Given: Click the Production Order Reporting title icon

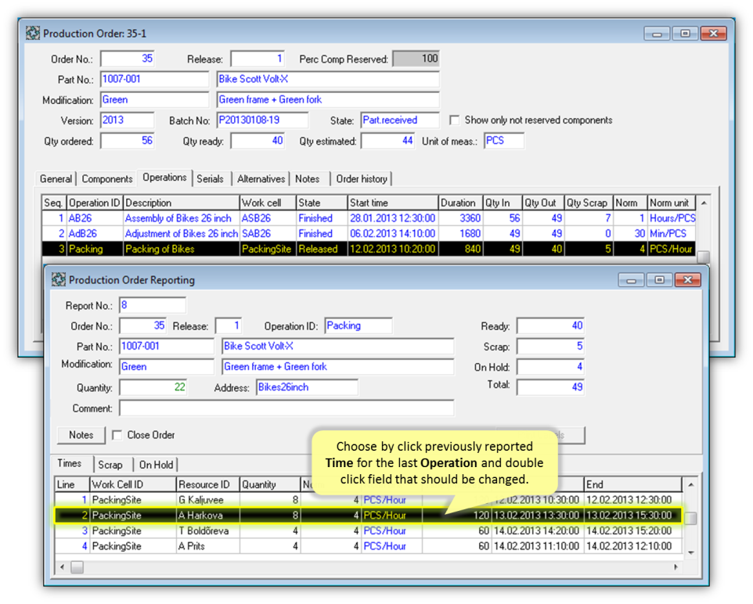Looking at the screenshot, I should pos(59,279).
